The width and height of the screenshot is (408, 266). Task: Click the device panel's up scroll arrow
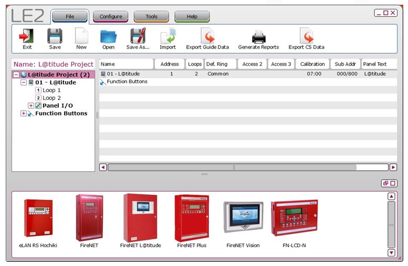(x=391, y=196)
